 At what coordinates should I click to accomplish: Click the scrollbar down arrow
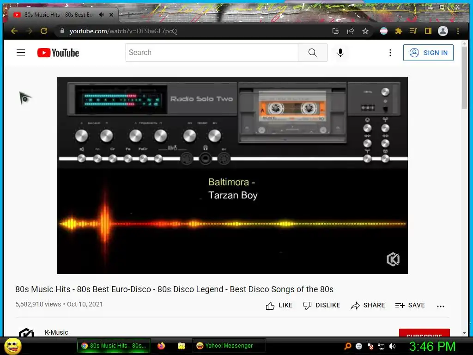pos(464,333)
